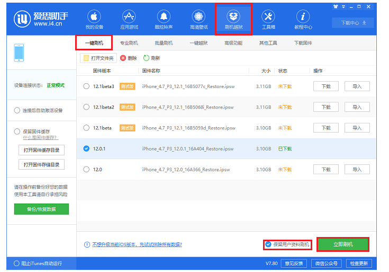The image size is (389, 272).
Task: Download the 12.0 firmware
Action: 326,170
